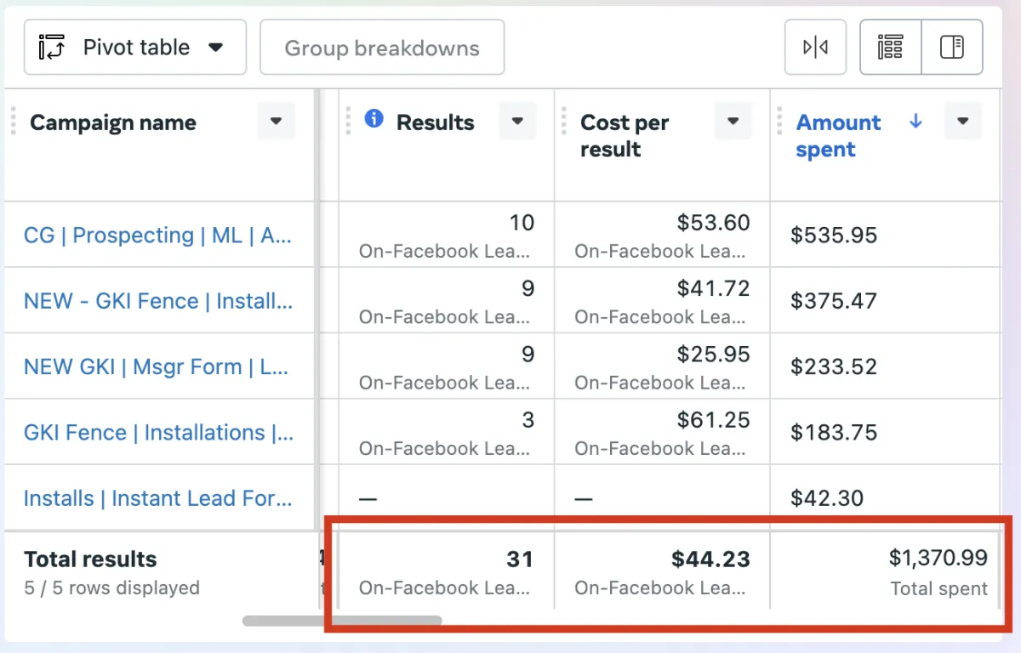Click the Cost per result drag handle
Viewport: 1021px width, 653px height.
(x=563, y=122)
